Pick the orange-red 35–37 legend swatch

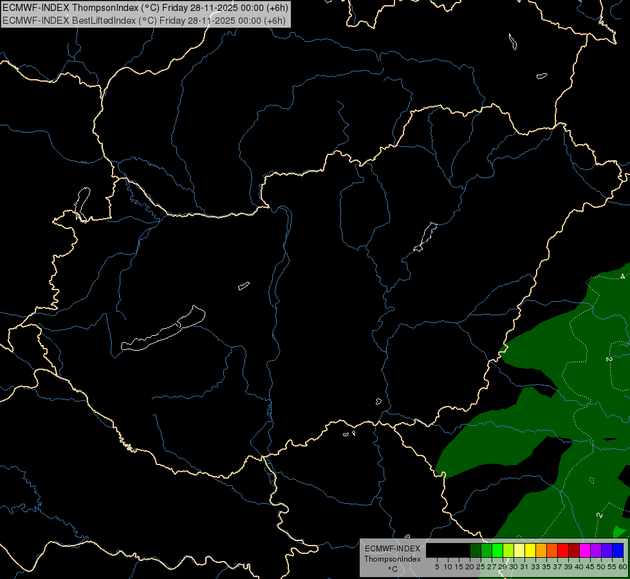coord(552,550)
